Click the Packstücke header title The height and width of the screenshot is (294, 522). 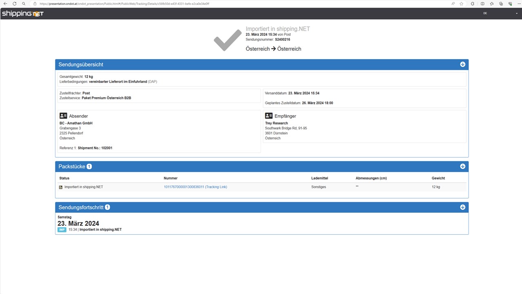(x=72, y=167)
